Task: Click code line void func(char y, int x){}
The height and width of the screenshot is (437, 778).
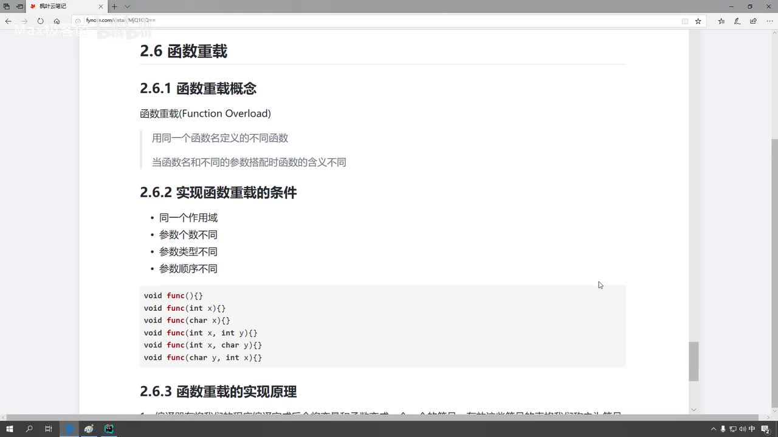Action: [203, 358]
